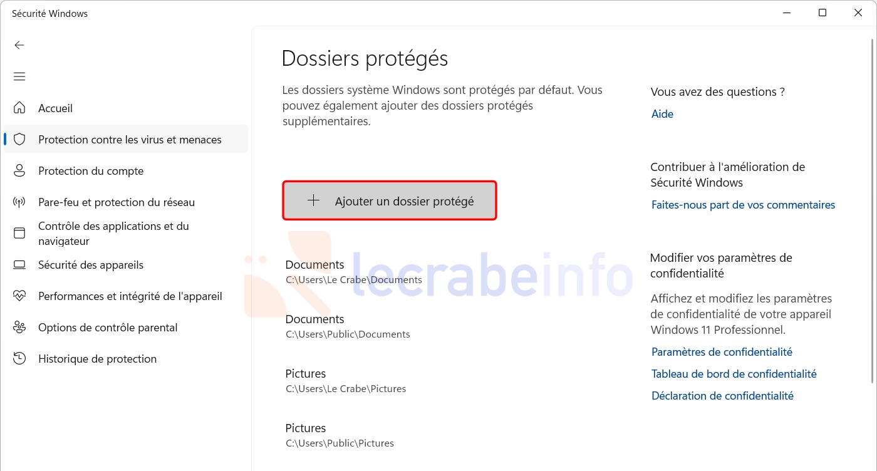Select the Sécurité des appareils laptop icon
The image size is (877, 471).
19,264
